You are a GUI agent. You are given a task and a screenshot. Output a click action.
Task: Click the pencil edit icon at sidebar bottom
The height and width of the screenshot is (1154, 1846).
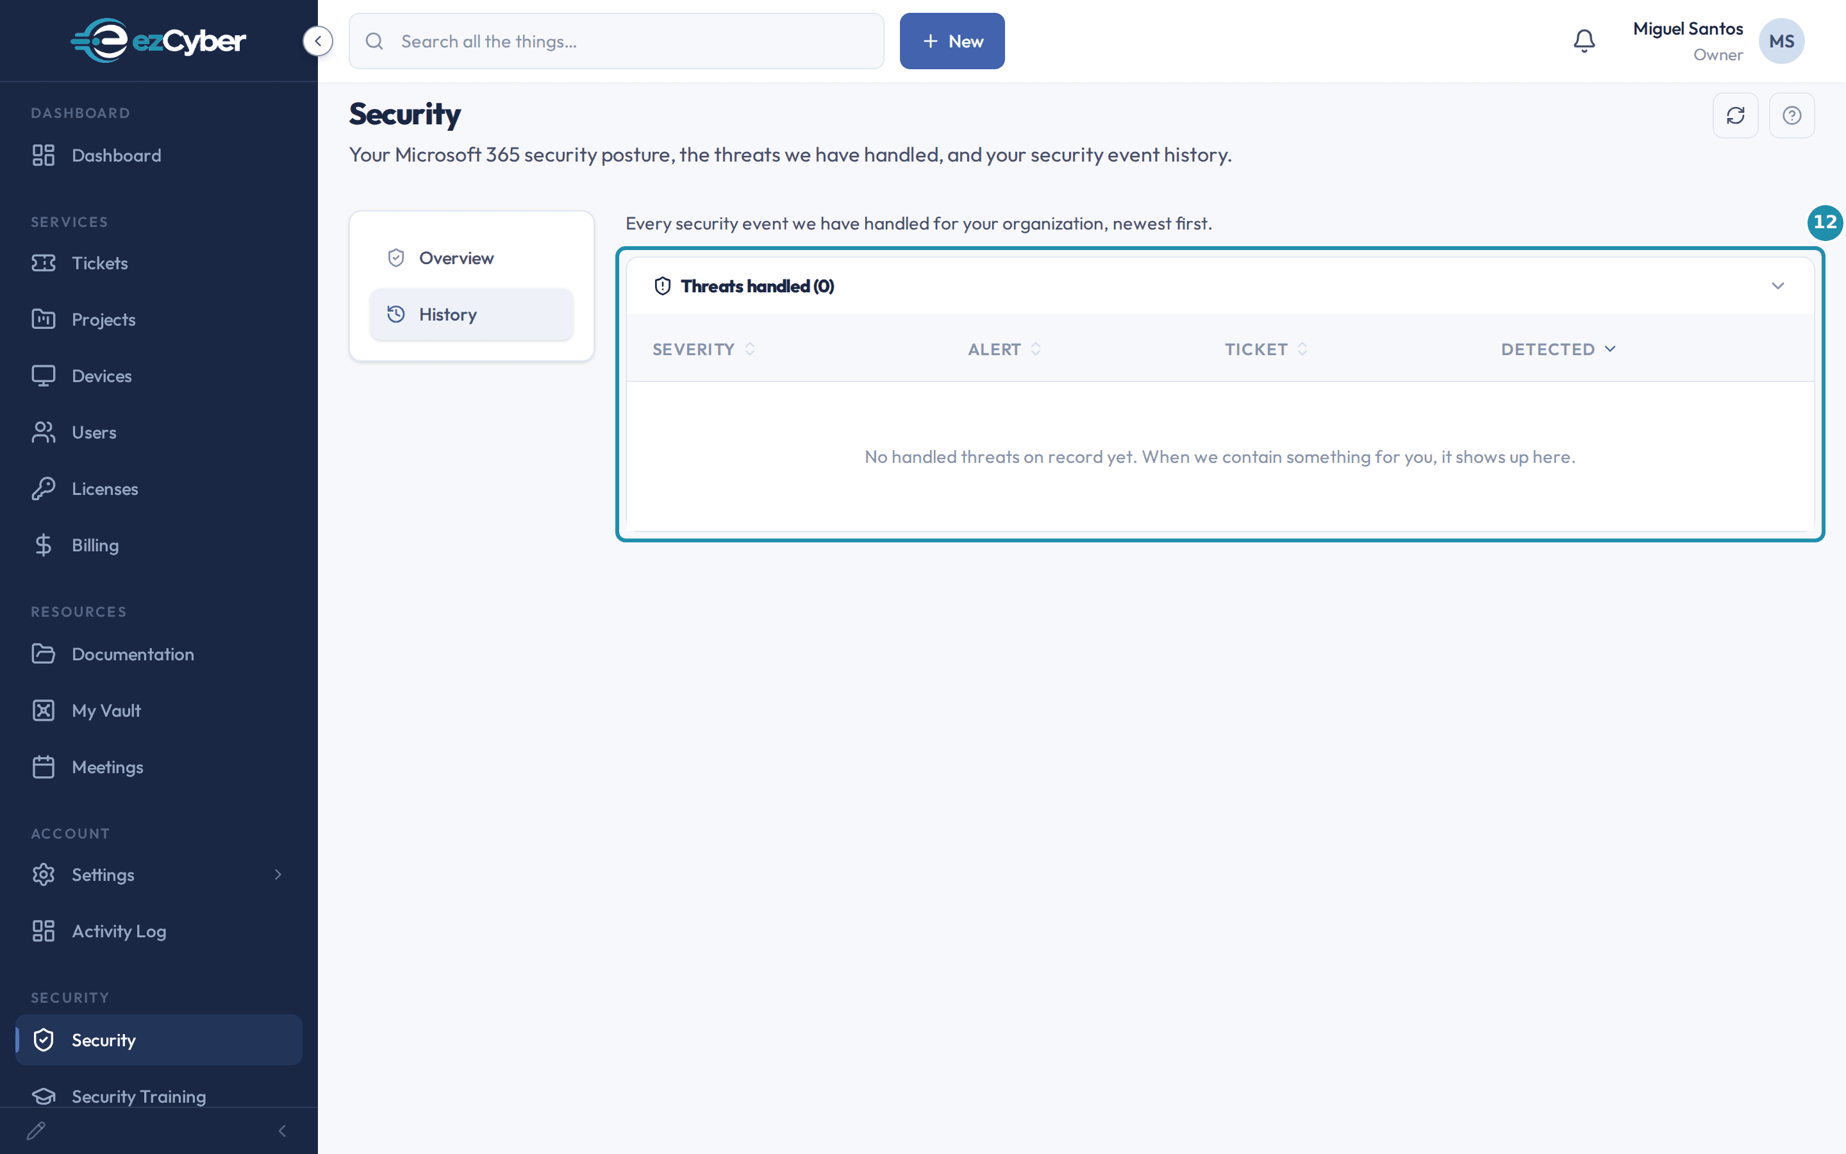click(36, 1130)
